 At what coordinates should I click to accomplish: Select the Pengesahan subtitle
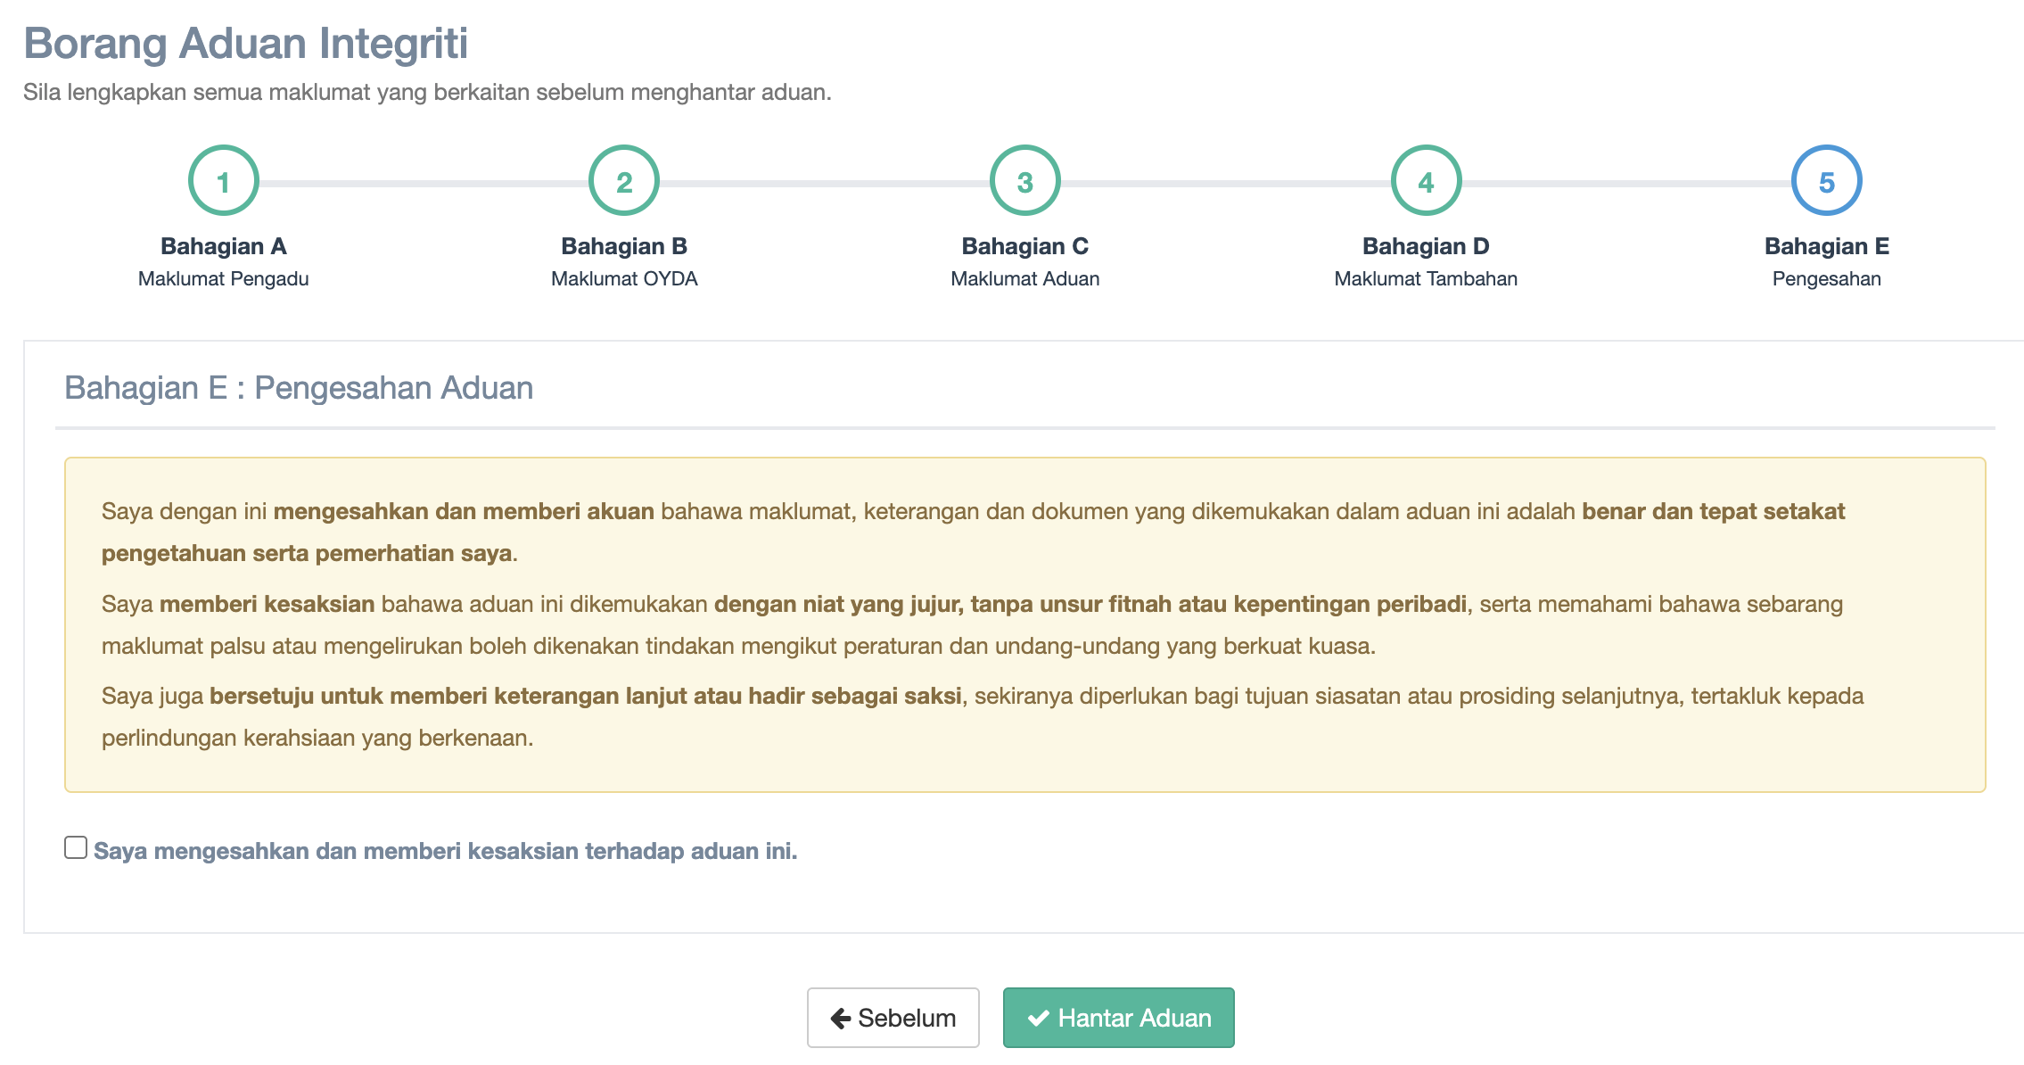1827,279
